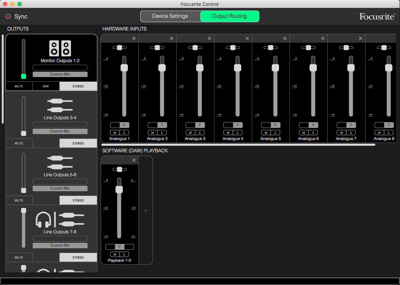Solo the Playback 1-2 channel
The width and height of the screenshot is (400, 285).
pos(124,254)
